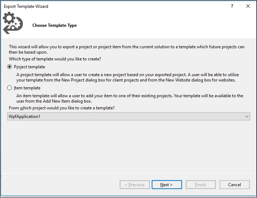Click the item template description paragraph
The width and height of the screenshot is (257, 198).
point(130,98)
